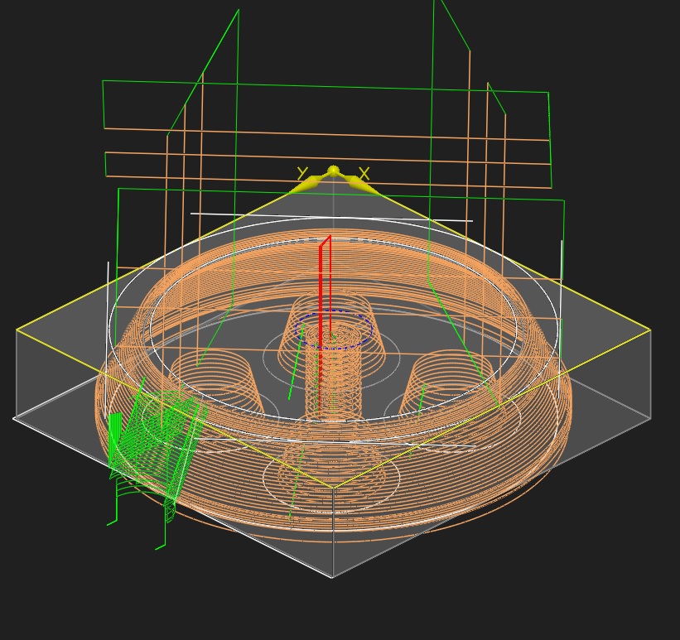Select the X axis label
Image resolution: width=680 pixels, height=640 pixels.
coord(364,174)
